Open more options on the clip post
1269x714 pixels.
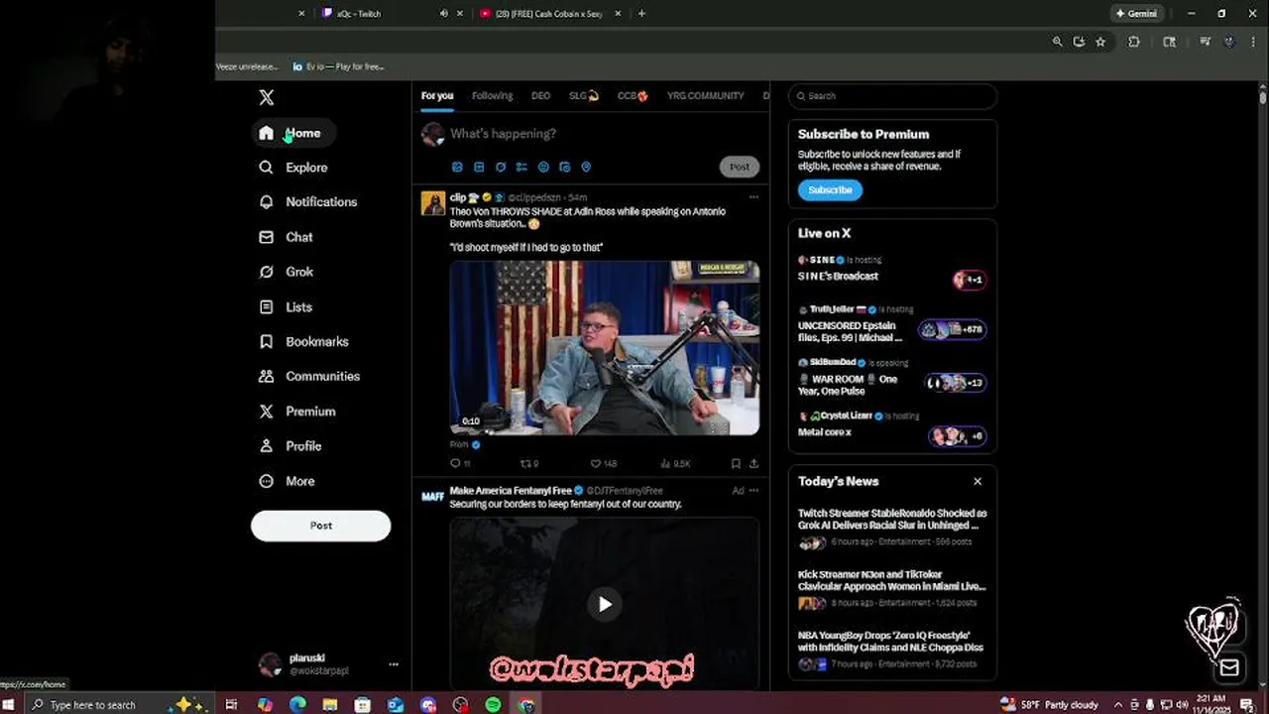[x=753, y=197]
